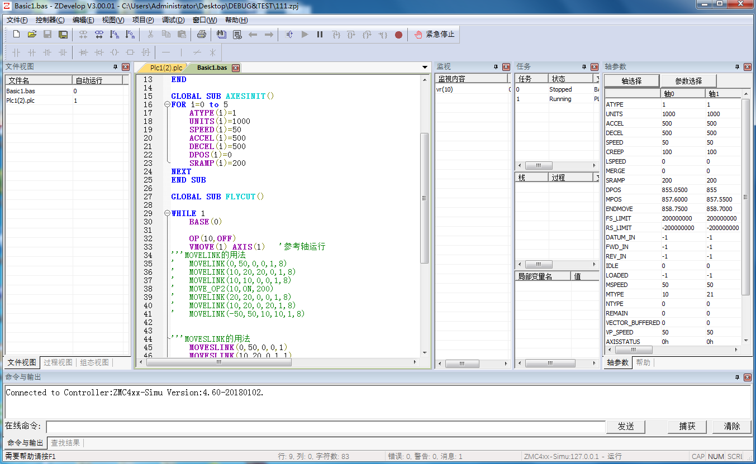Close the 监视 panel
The width and height of the screenshot is (756, 464).
[x=506, y=67]
